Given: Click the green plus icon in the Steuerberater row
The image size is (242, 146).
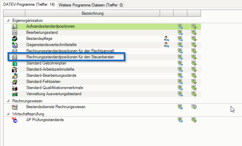Looking at the screenshot, I should point(194,57).
